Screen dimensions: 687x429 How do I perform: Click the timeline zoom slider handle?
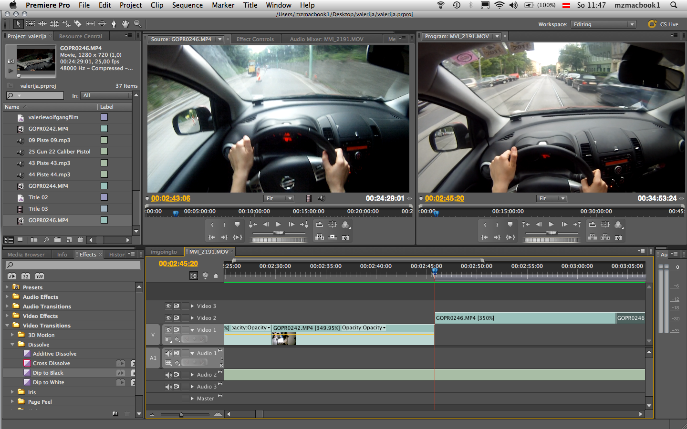(181, 415)
